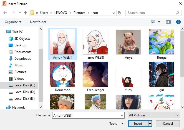This screenshot has height=130, width=184.
Task: Select This PC in navigation pane
Action: click(17, 32)
